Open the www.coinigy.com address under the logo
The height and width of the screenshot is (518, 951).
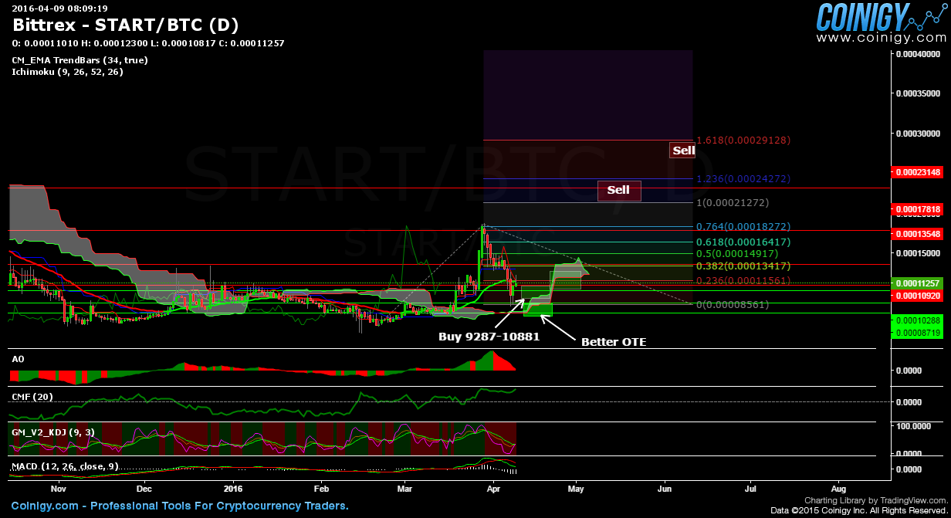[880, 37]
